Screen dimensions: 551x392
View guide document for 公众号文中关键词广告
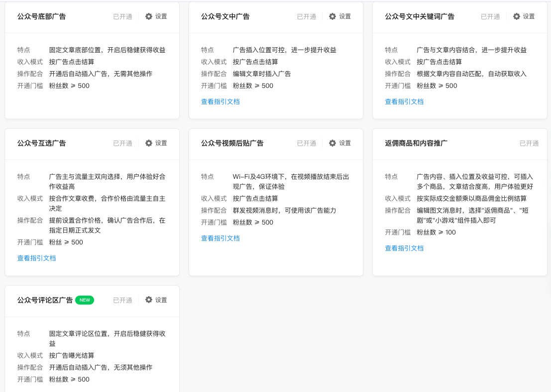click(x=404, y=101)
